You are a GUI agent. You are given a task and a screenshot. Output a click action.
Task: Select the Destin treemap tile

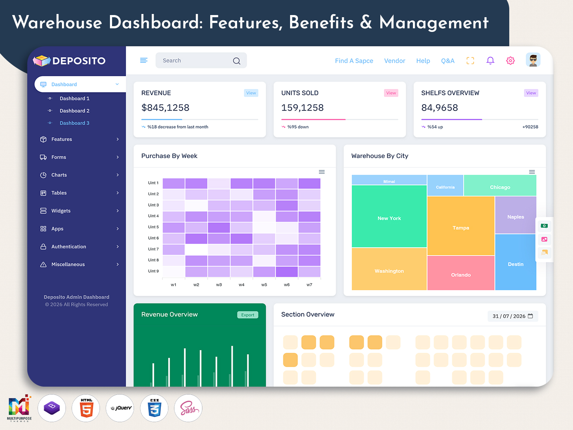tap(516, 262)
